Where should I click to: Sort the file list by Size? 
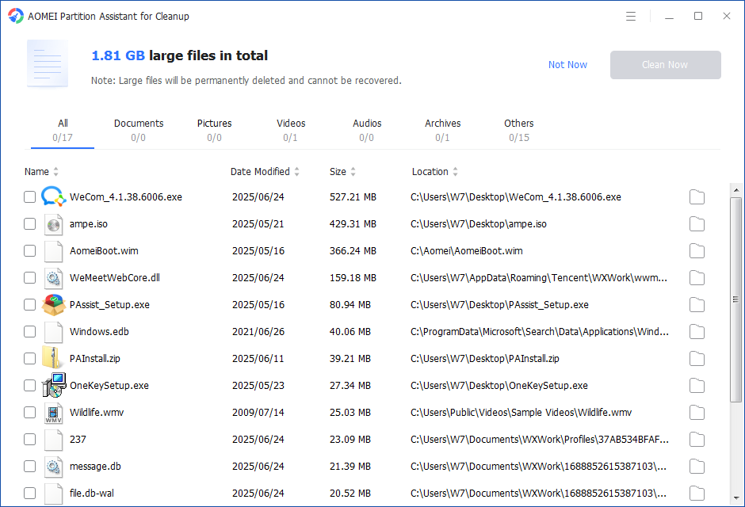pyautogui.click(x=342, y=171)
